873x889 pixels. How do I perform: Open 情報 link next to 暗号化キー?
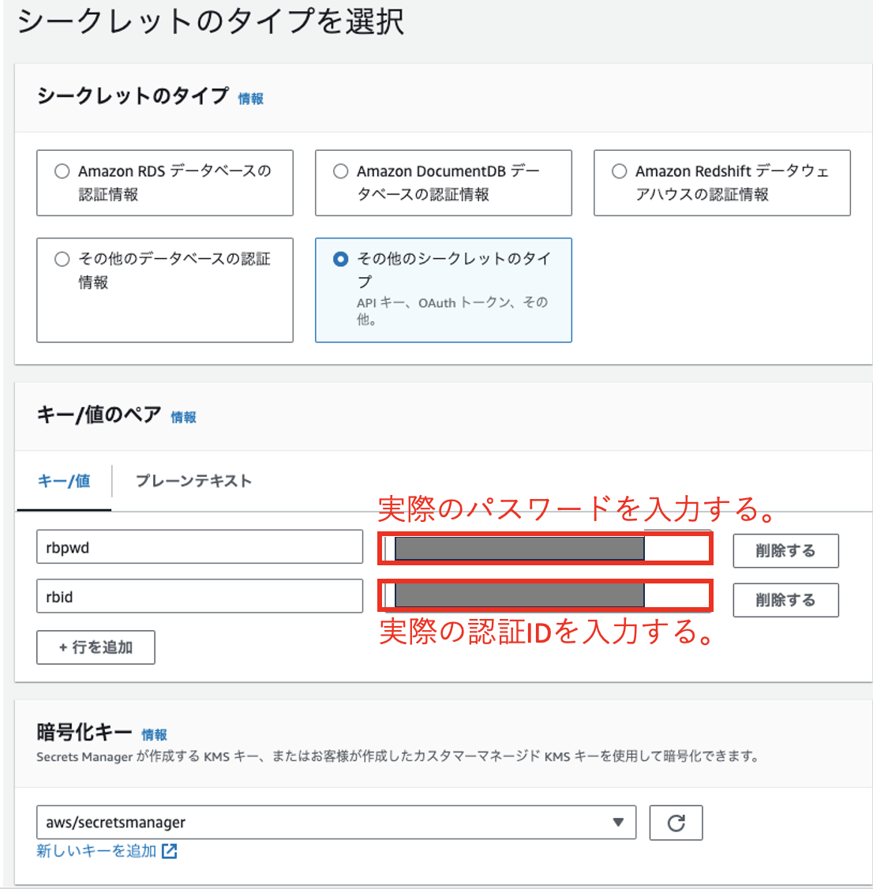pyautogui.click(x=155, y=735)
